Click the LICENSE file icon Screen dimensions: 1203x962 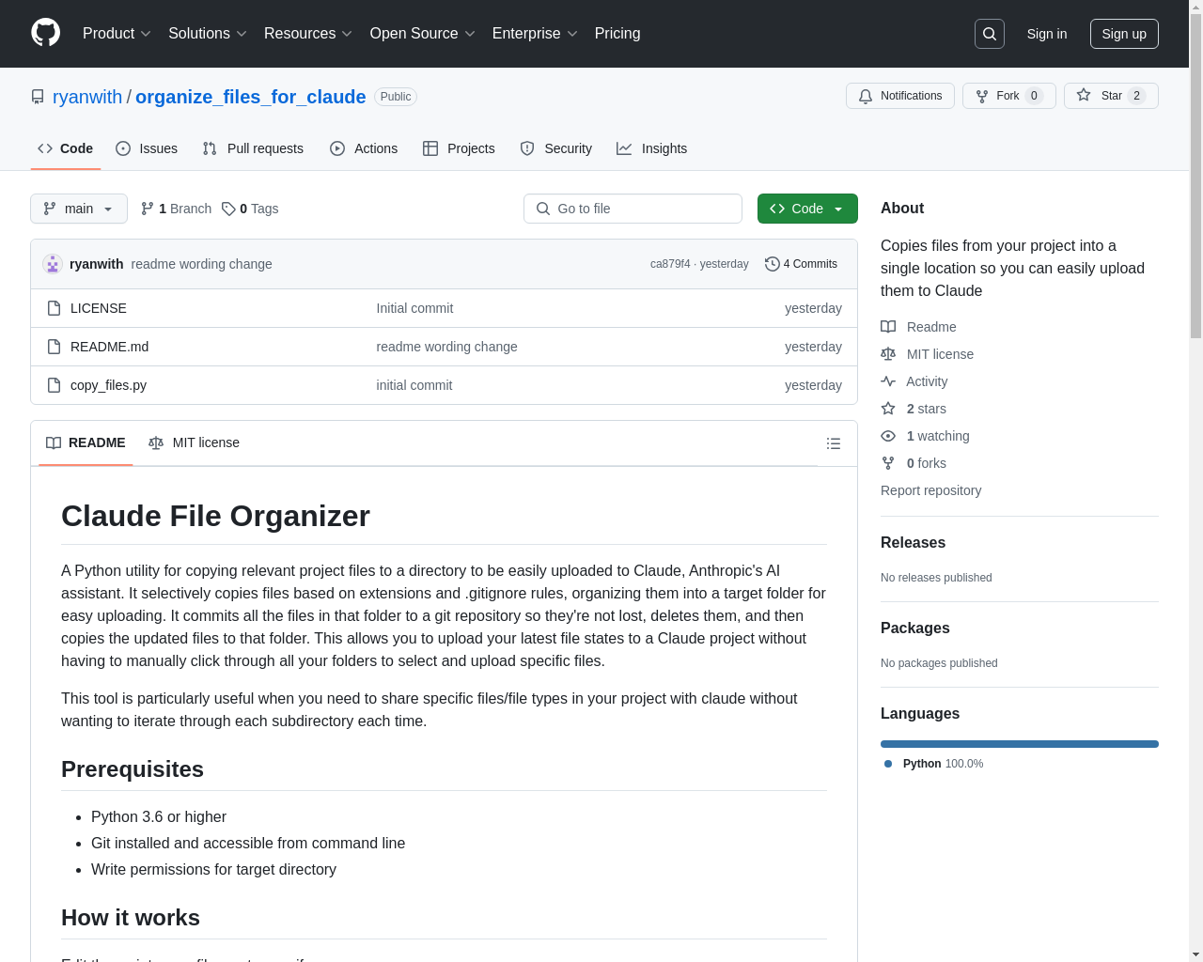55,308
